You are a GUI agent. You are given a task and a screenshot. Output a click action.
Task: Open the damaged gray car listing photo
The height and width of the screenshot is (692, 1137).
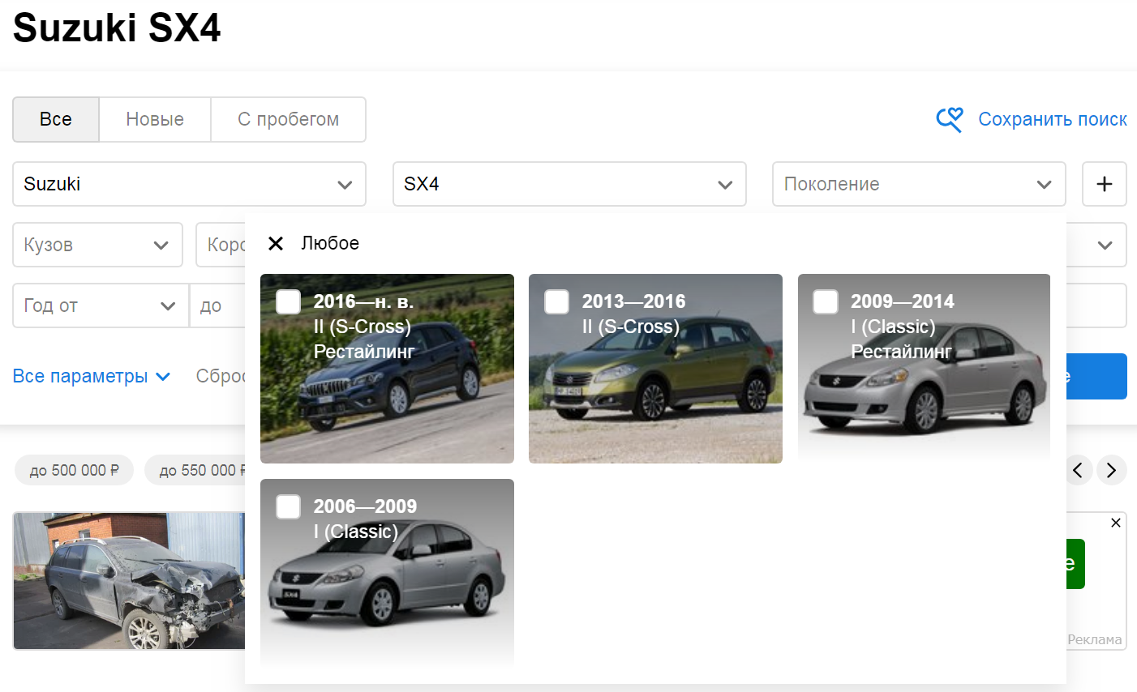pyautogui.click(x=129, y=580)
